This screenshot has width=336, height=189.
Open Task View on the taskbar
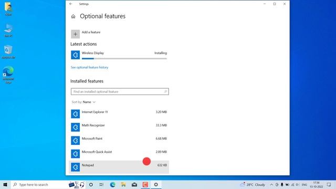click(x=101, y=184)
